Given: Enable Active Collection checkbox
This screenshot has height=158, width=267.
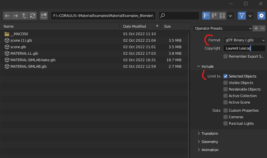Looking at the screenshot, I should pyautogui.click(x=225, y=96).
